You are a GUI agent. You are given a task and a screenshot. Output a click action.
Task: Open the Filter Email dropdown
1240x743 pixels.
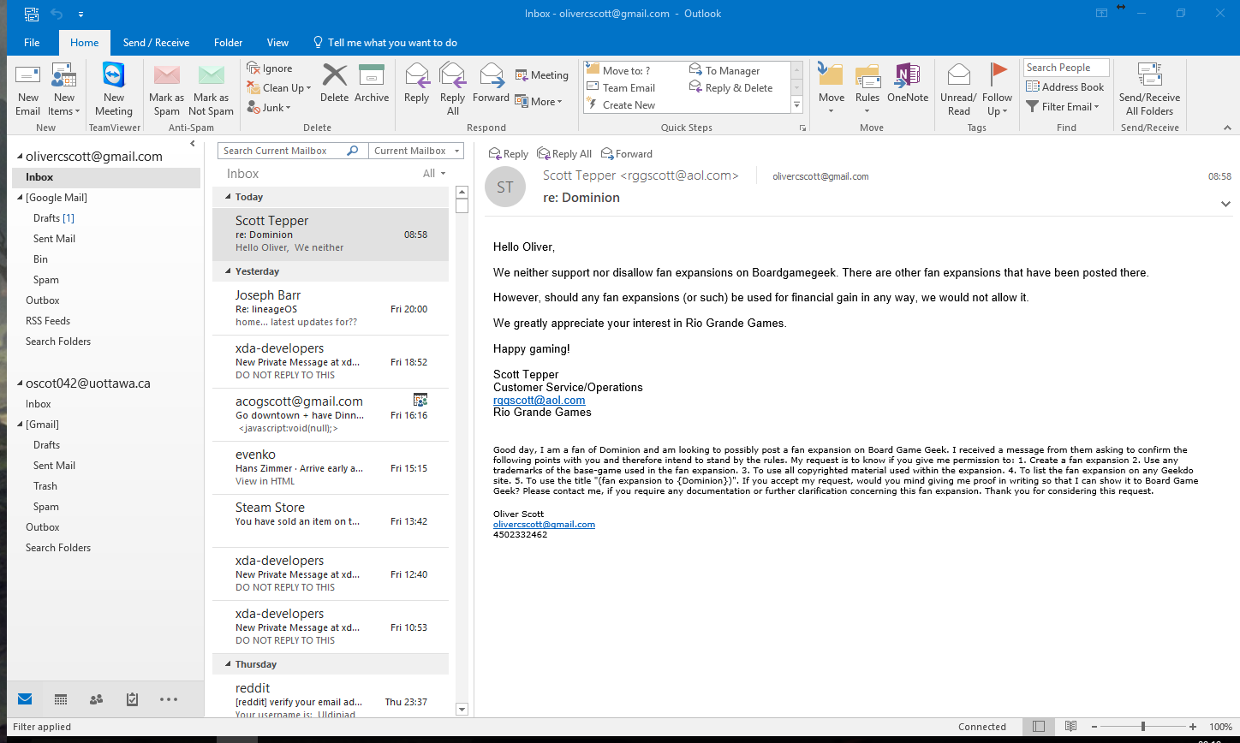point(1063,107)
